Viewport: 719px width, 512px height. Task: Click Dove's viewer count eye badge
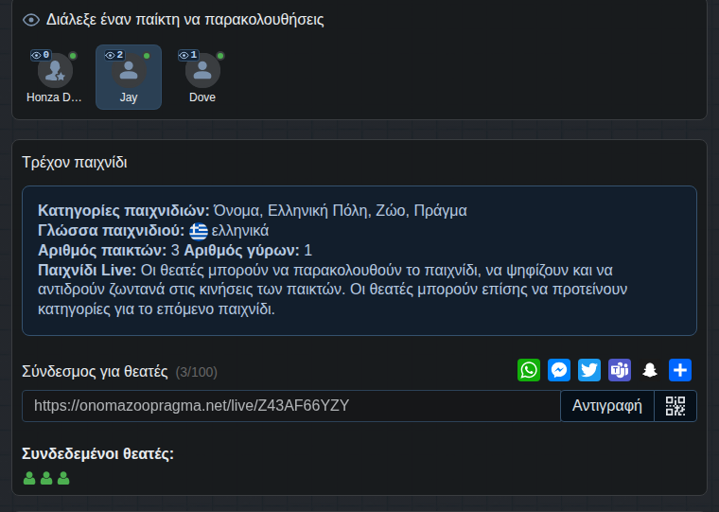coord(188,55)
